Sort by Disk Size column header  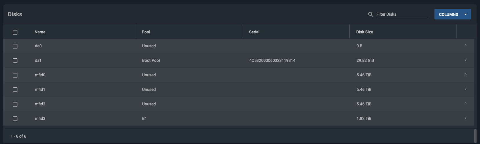point(365,32)
